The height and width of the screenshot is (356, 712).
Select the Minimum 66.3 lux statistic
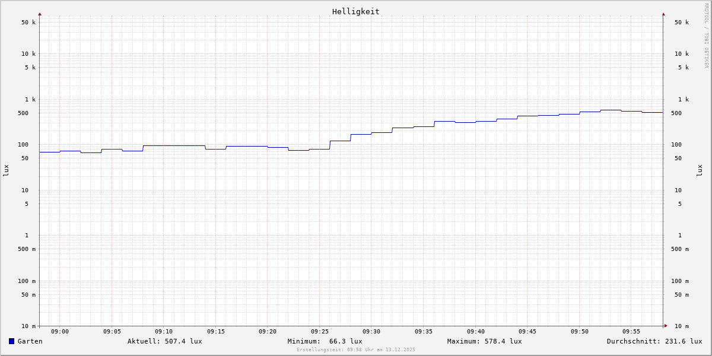click(x=325, y=341)
